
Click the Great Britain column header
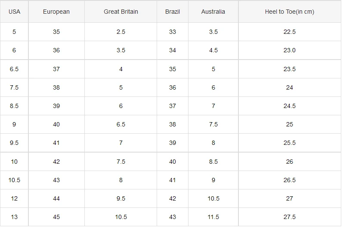point(121,12)
